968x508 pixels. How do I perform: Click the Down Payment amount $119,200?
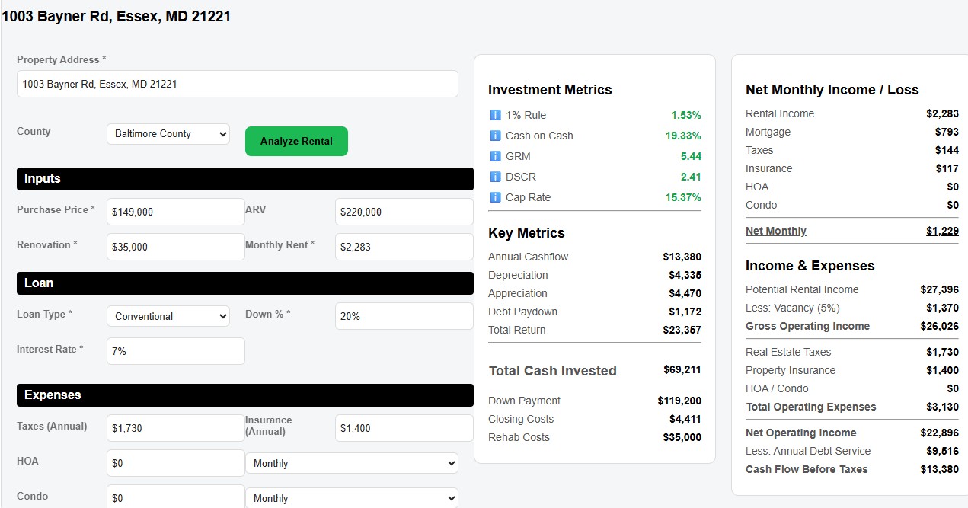tap(679, 401)
